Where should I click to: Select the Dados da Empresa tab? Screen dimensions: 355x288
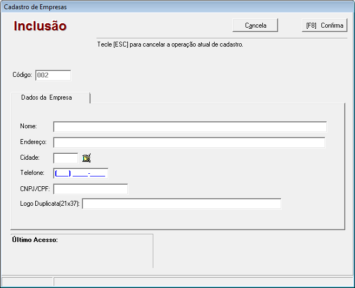coord(47,97)
